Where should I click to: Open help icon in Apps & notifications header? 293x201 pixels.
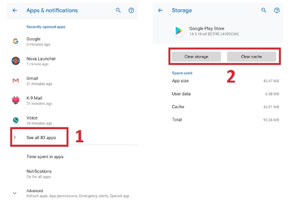(x=131, y=10)
